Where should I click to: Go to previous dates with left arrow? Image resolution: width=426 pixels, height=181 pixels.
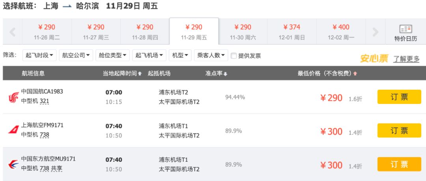(12, 32)
